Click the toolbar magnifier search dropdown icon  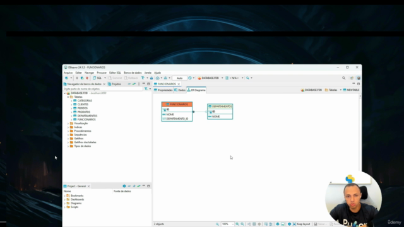[247, 78]
